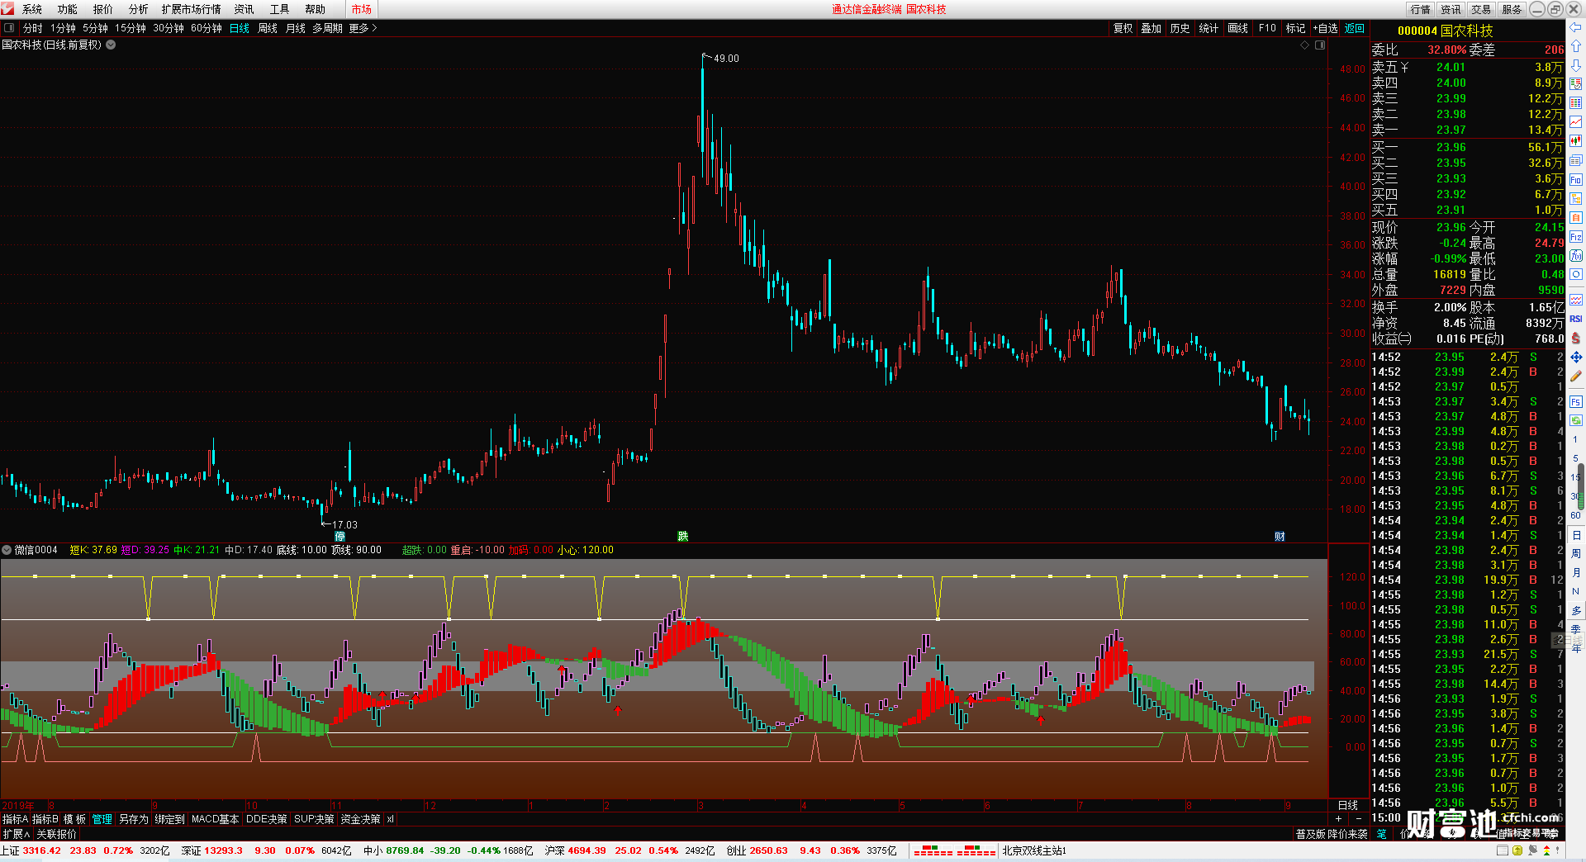Click the F12 trading icon in sidebar
Screen dimensions: 1586x862
(x=1576, y=237)
